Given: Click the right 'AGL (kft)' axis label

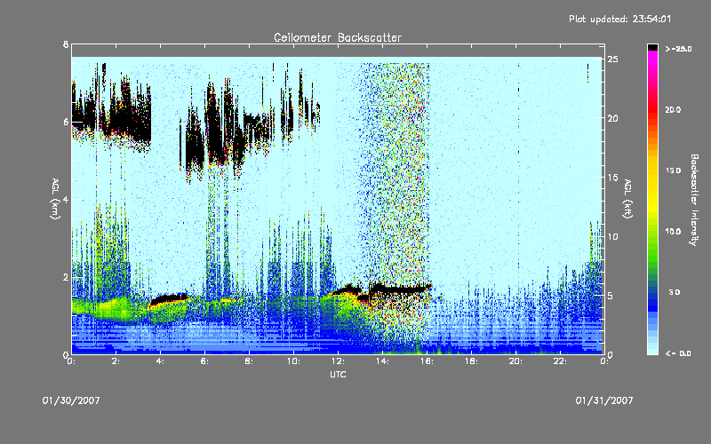Looking at the screenshot, I should coord(627,199).
